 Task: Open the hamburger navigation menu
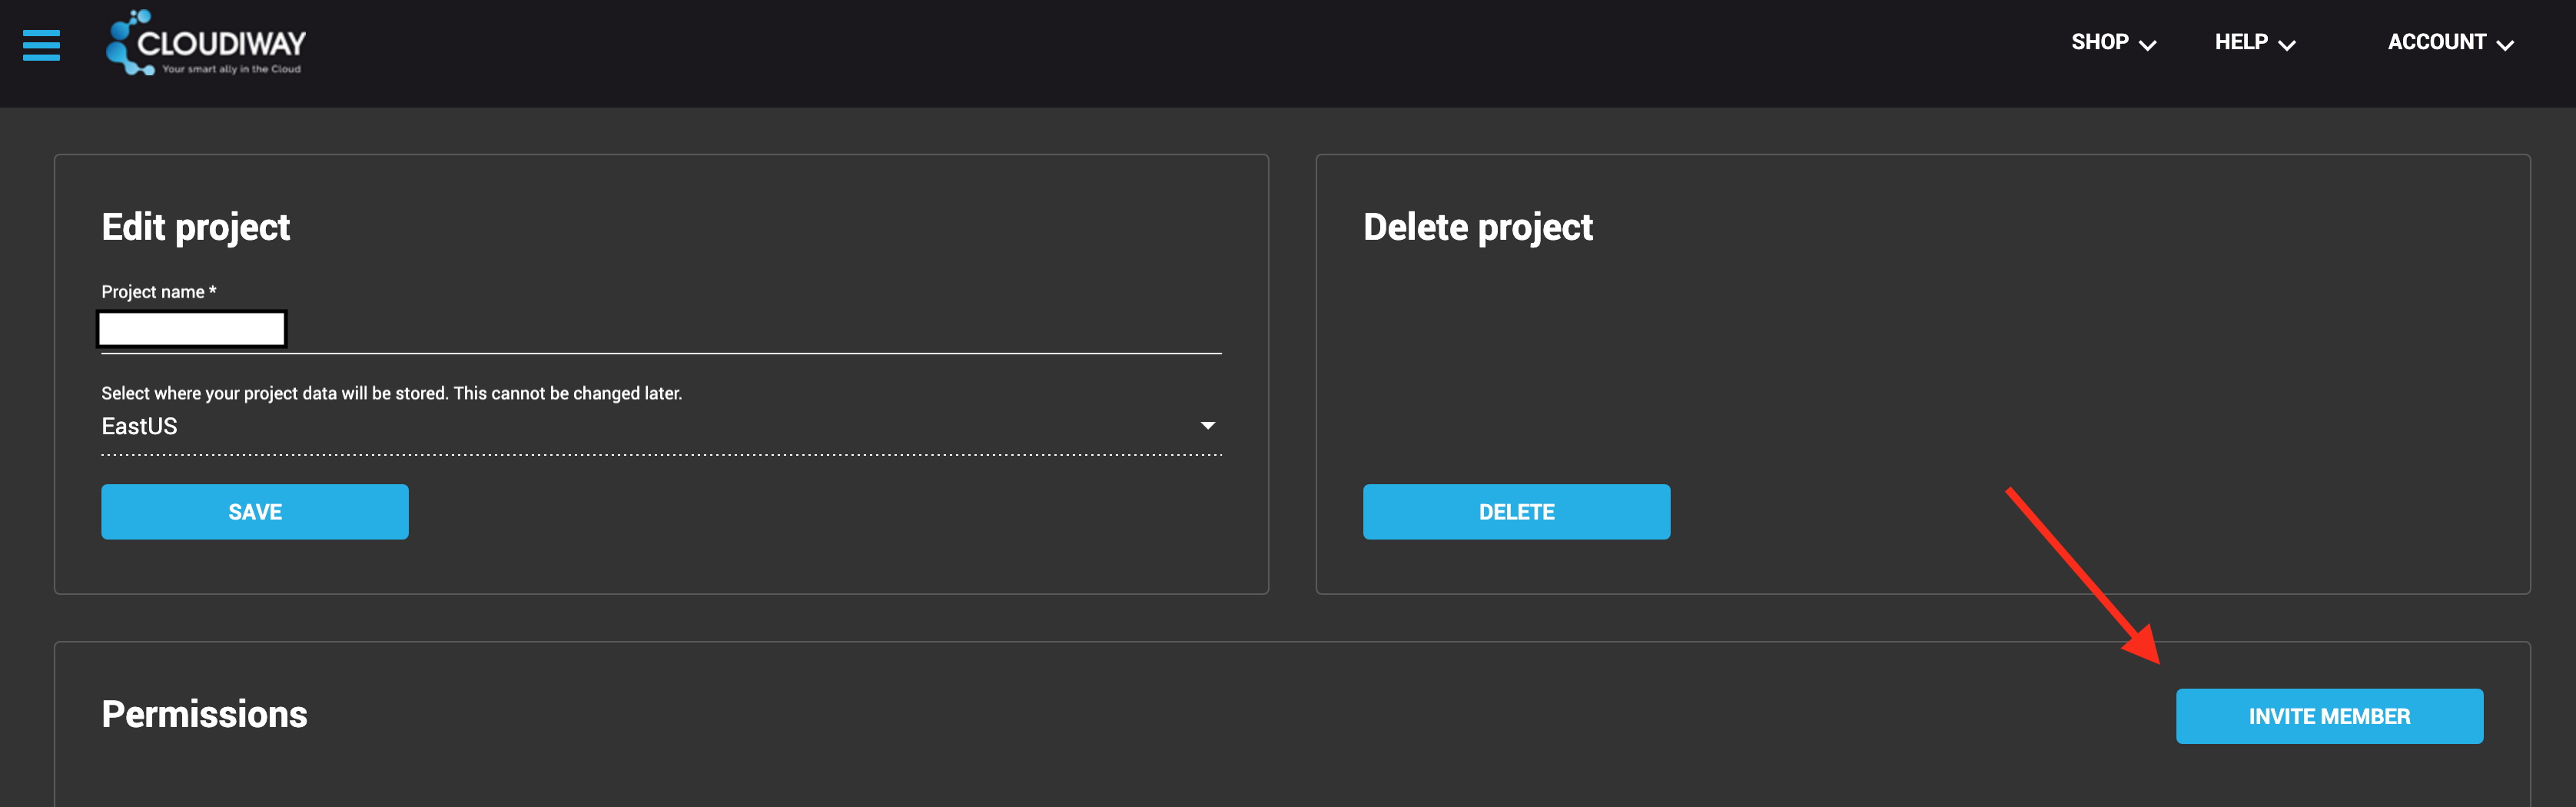point(41,45)
